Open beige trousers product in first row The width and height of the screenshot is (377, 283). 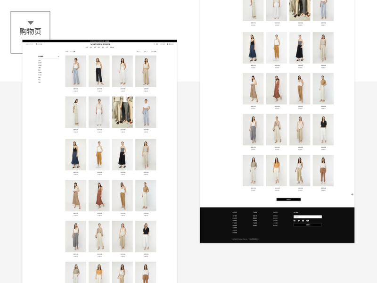pyautogui.click(x=146, y=71)
